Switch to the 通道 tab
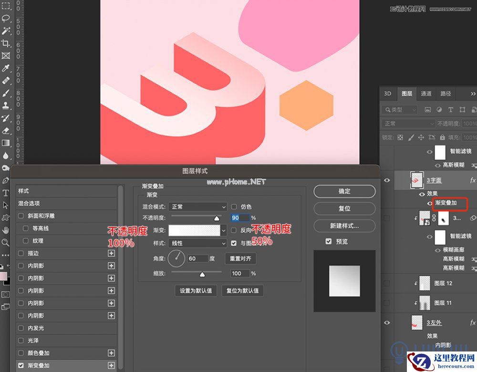477x372 pixels. (426, 93)
